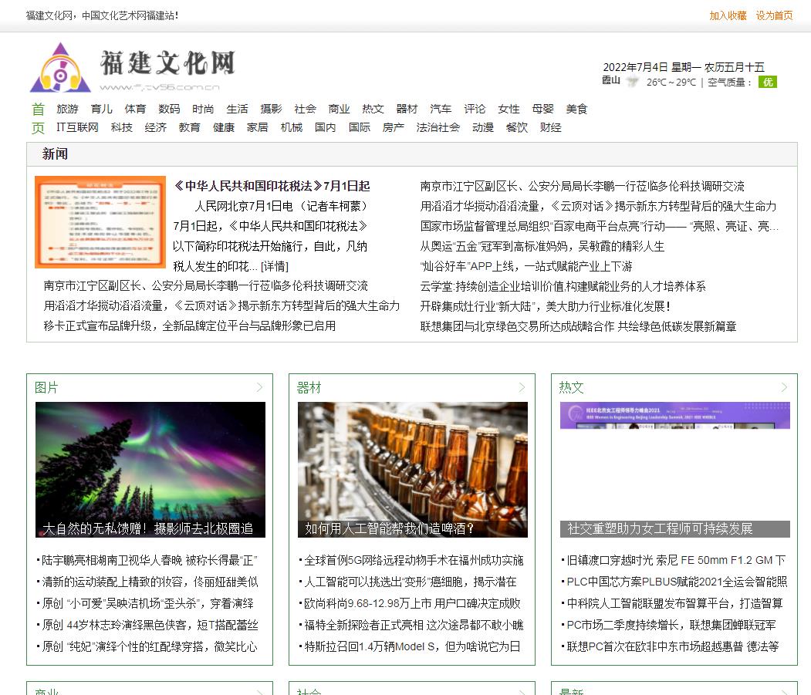The height and width of the screenshot is (695, 811).
Task: Select 器材 in the navigation bar
Action: tap(407, 109)
